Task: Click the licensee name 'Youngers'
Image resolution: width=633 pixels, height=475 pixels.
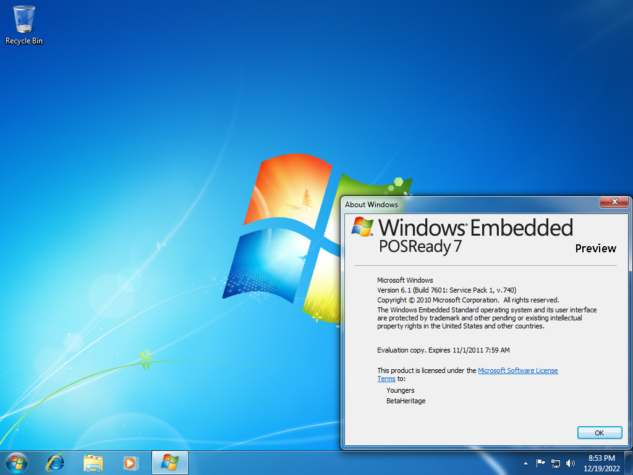Action: pyautogui.click(x=401, y=390)
